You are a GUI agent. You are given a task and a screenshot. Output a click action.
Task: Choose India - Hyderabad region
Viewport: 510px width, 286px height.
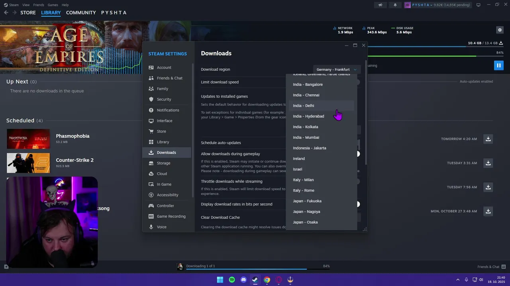322,116
